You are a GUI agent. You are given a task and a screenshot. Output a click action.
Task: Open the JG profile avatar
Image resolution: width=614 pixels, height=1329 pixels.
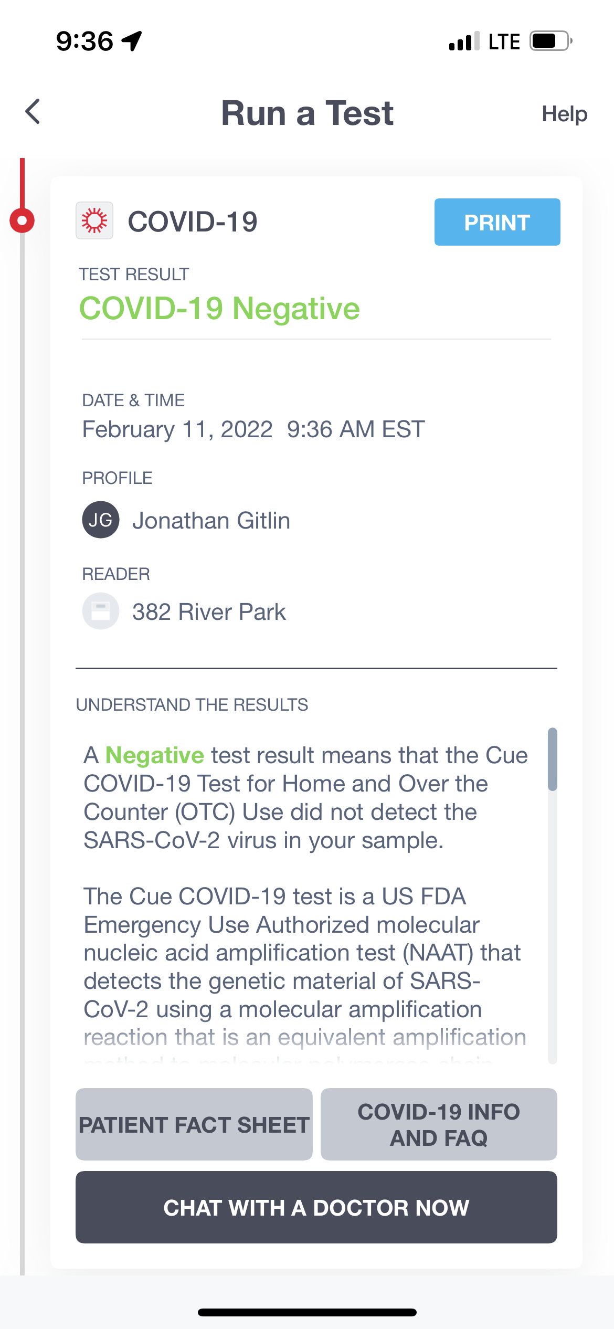tap(100, 520)
